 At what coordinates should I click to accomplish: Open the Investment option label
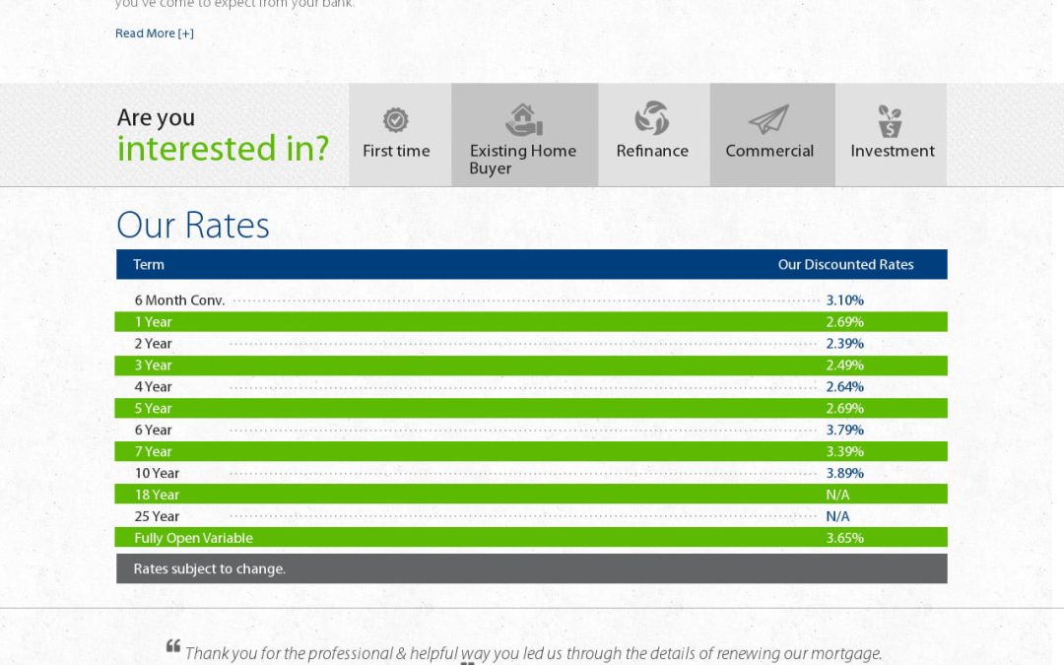(x=893, y=151)
